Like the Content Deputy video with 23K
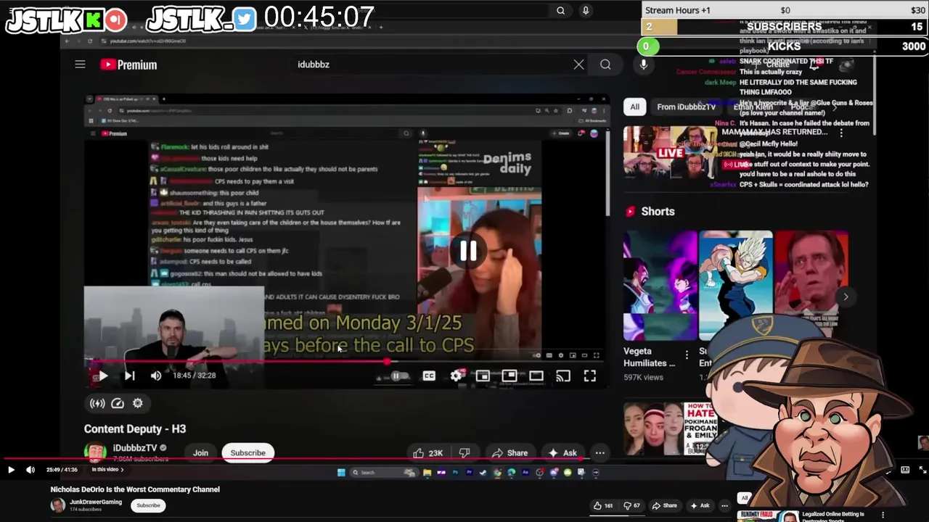Viewport: 929px width, 522px height. [x=428, y=453]
